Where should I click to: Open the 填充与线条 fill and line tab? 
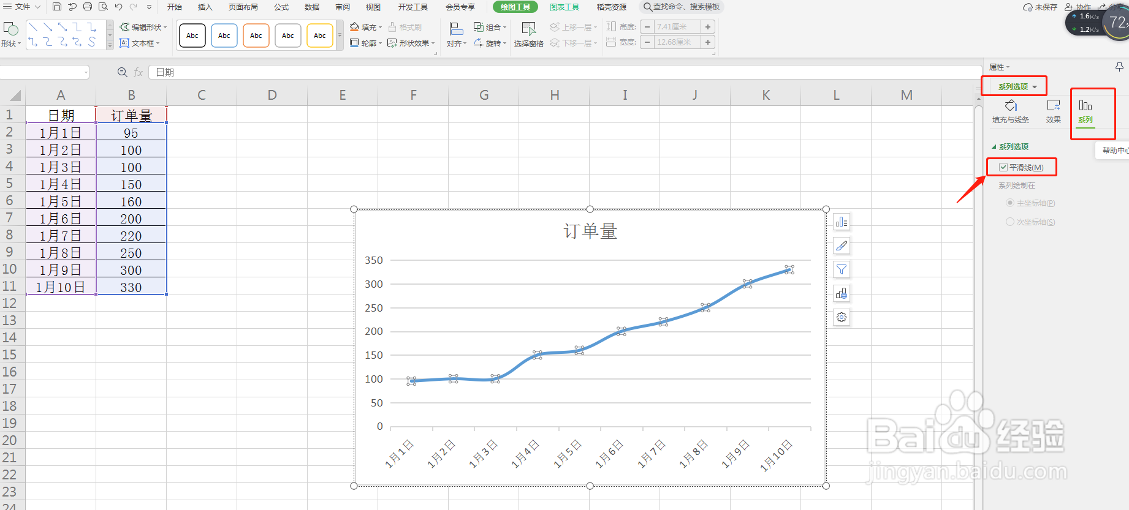coord(1011,112)
